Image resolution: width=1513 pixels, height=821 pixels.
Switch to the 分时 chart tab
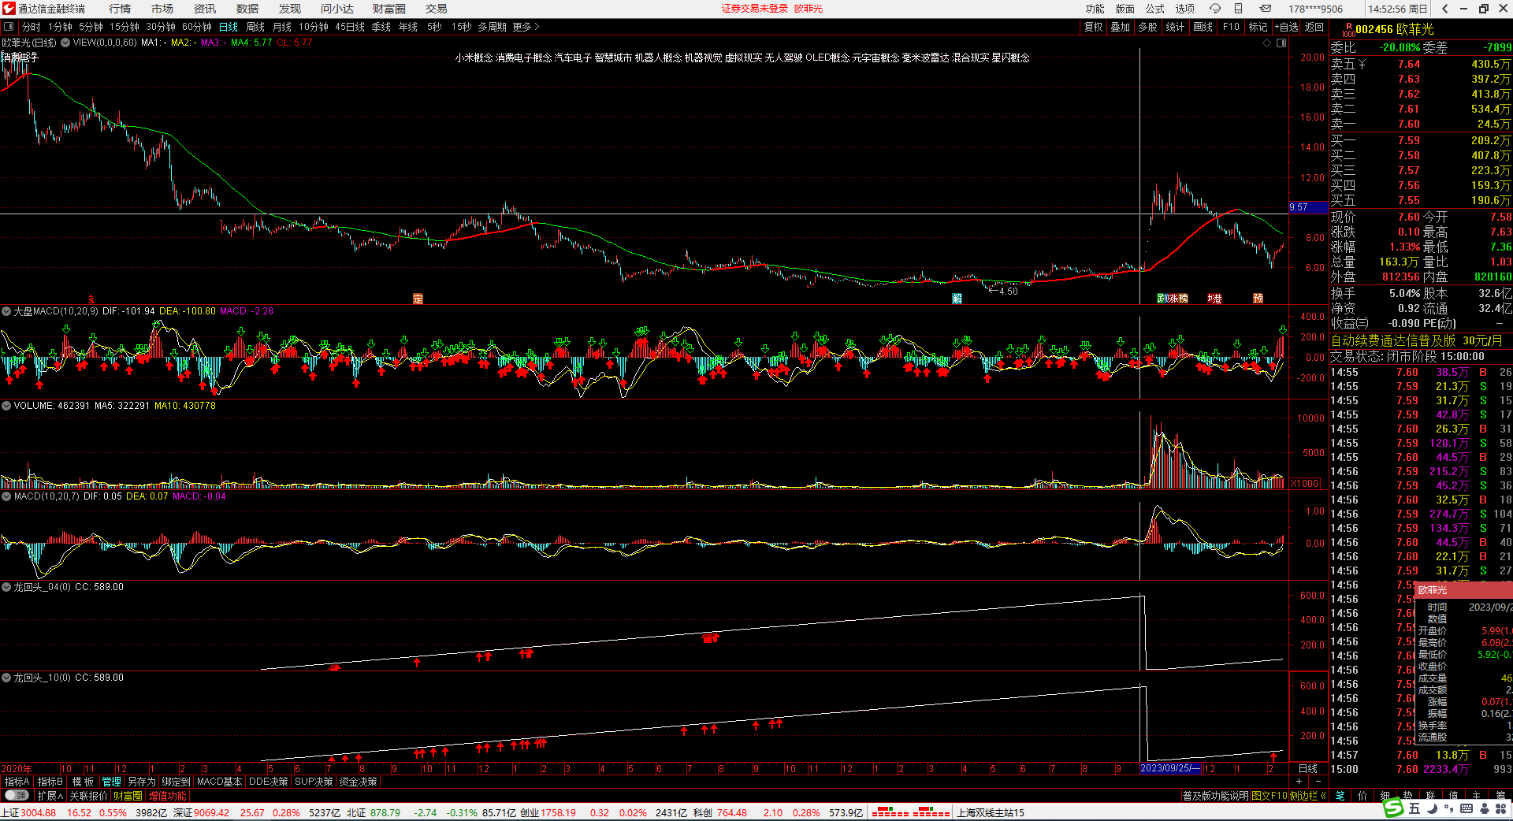32,27
